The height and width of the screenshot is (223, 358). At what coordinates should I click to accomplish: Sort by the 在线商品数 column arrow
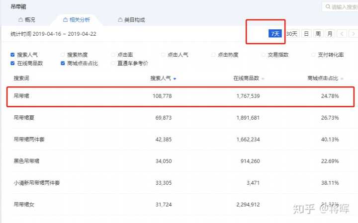(x=263, y=79)
